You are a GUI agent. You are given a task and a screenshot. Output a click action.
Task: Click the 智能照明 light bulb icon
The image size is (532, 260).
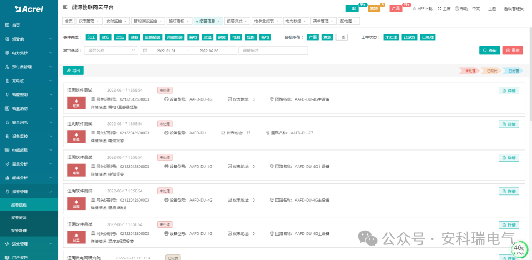click(x=7, y=94)
